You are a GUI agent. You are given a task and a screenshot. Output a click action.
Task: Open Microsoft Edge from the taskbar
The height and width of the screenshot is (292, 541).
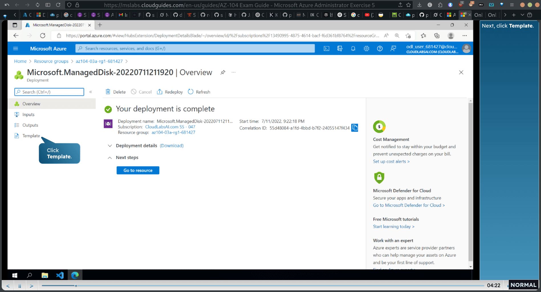(x=75, y=275)
